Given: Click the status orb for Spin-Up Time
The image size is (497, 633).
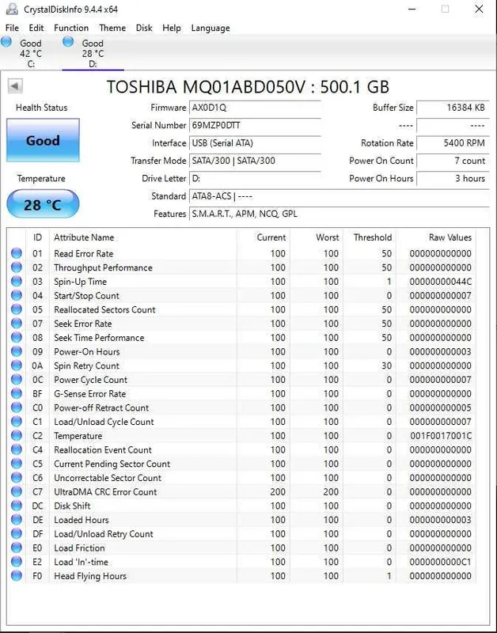Looking at the screenshot, I should point(16,282).
